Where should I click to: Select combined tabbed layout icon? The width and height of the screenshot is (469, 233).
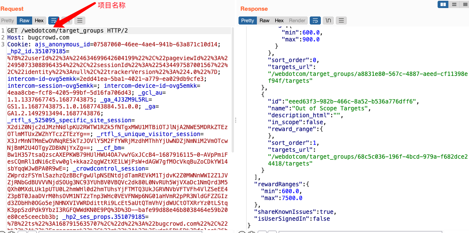[464, 5]
